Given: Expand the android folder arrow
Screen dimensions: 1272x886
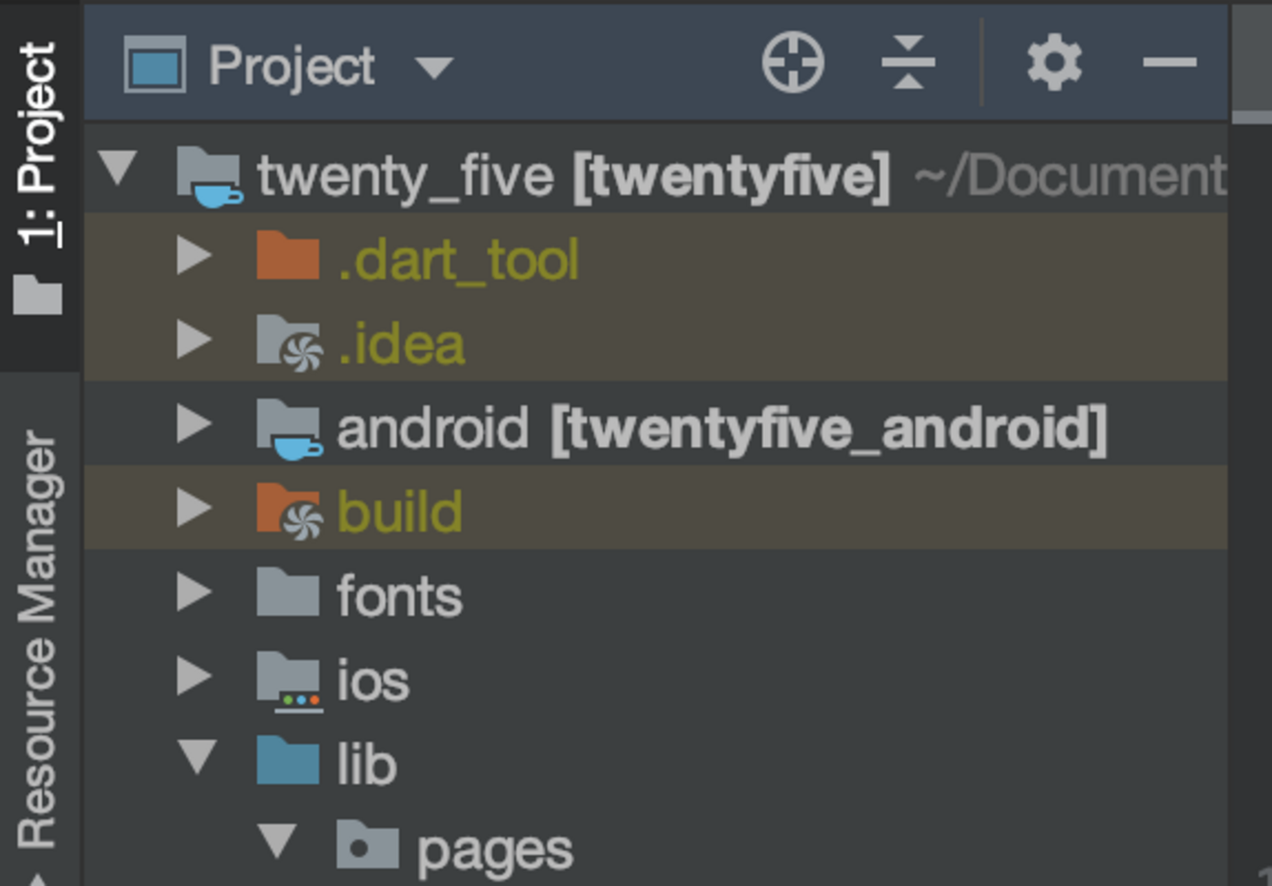Looking at the screenshot, I should pyautogui.click(x=195, y=425).
